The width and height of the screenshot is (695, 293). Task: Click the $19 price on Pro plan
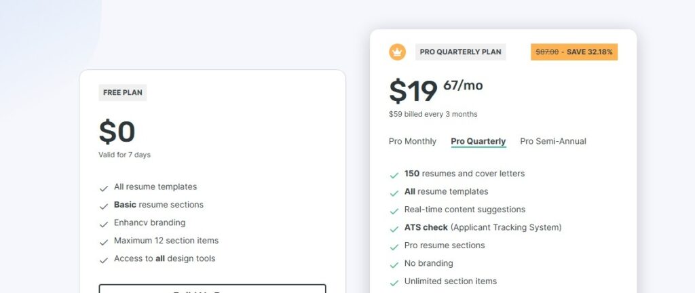click(x=413, y=92)
